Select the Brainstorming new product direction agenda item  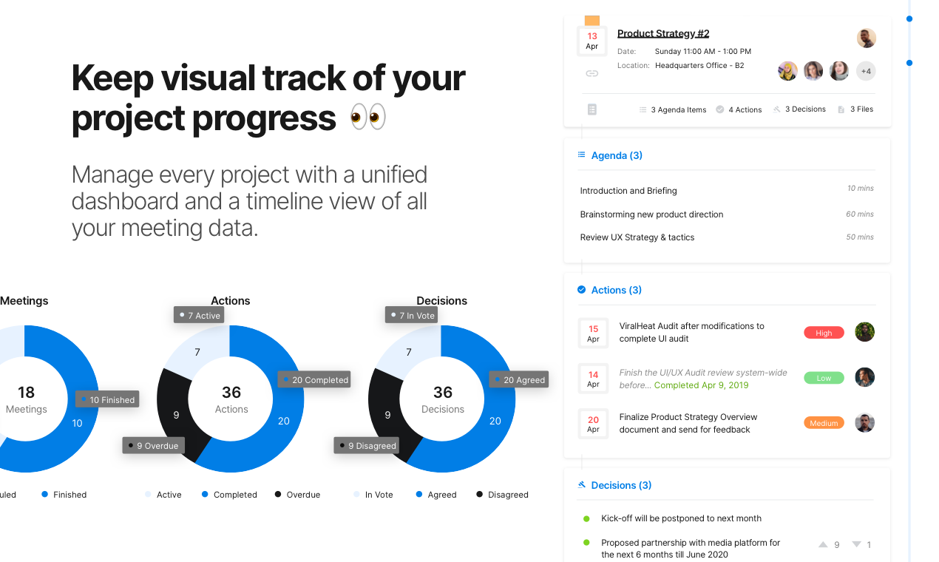pos(651,214)
